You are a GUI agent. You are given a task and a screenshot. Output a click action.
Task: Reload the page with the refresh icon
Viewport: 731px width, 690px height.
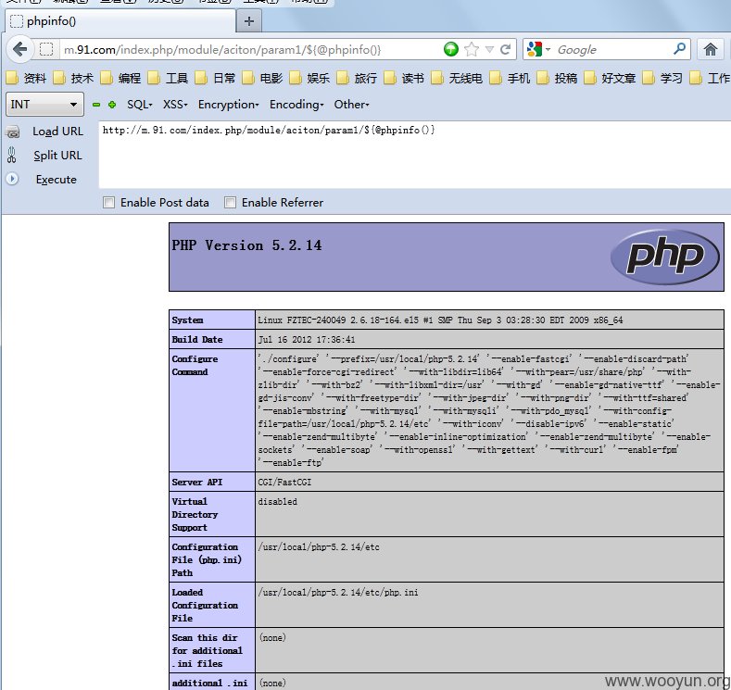pos(505,49)
